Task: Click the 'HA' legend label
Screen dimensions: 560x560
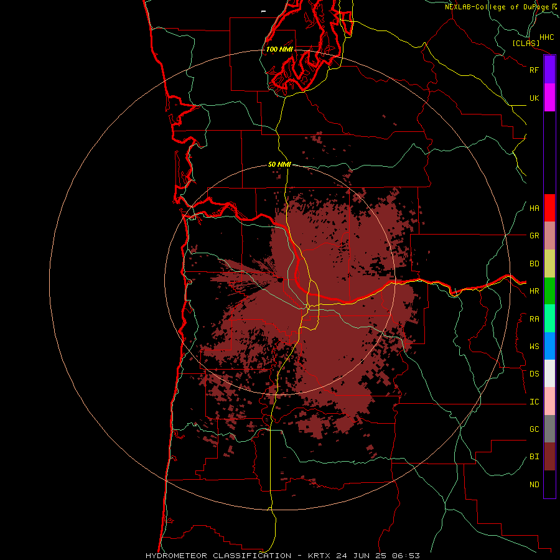Action: click(x=534, y=208)
